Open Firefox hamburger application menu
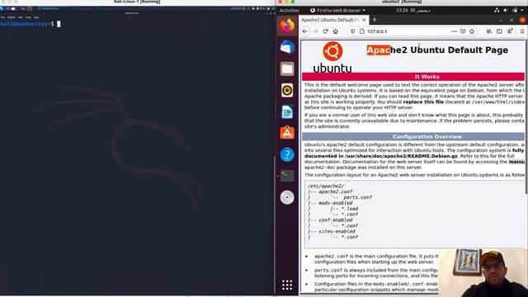 pos(522,31)
